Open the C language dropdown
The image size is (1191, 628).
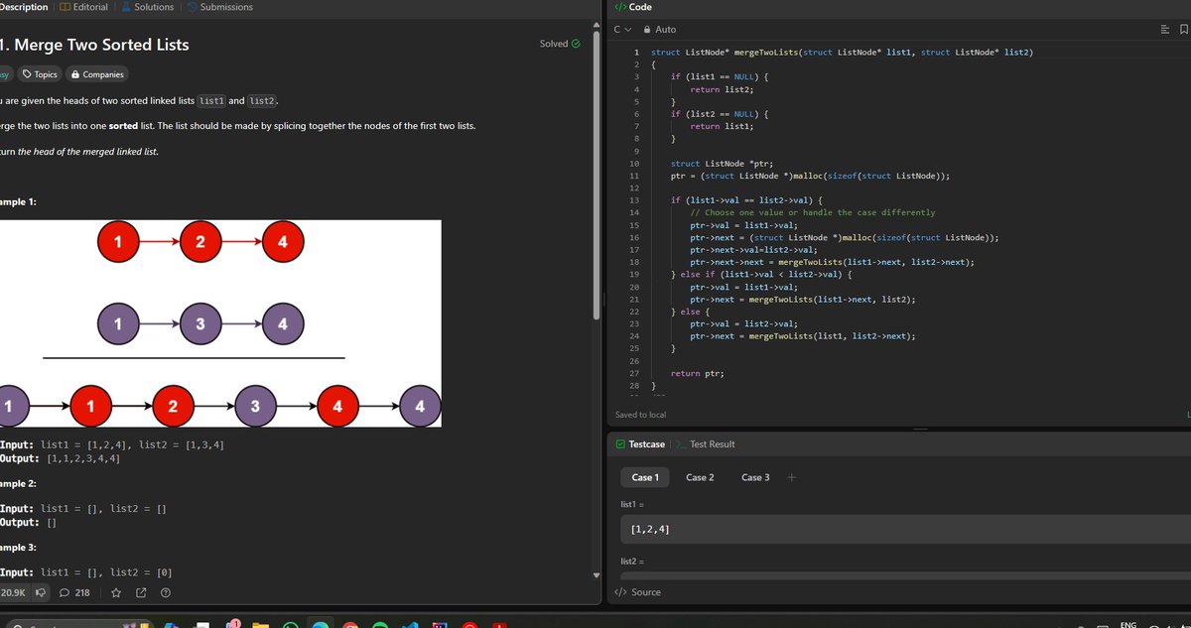(622, 30)
